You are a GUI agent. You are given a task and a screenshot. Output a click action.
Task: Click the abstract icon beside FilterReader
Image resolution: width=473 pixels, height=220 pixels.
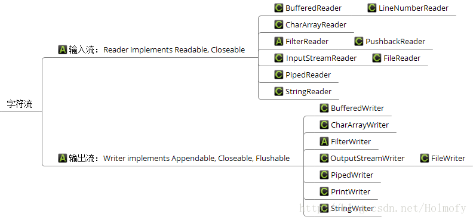click(x=279, y=41)
